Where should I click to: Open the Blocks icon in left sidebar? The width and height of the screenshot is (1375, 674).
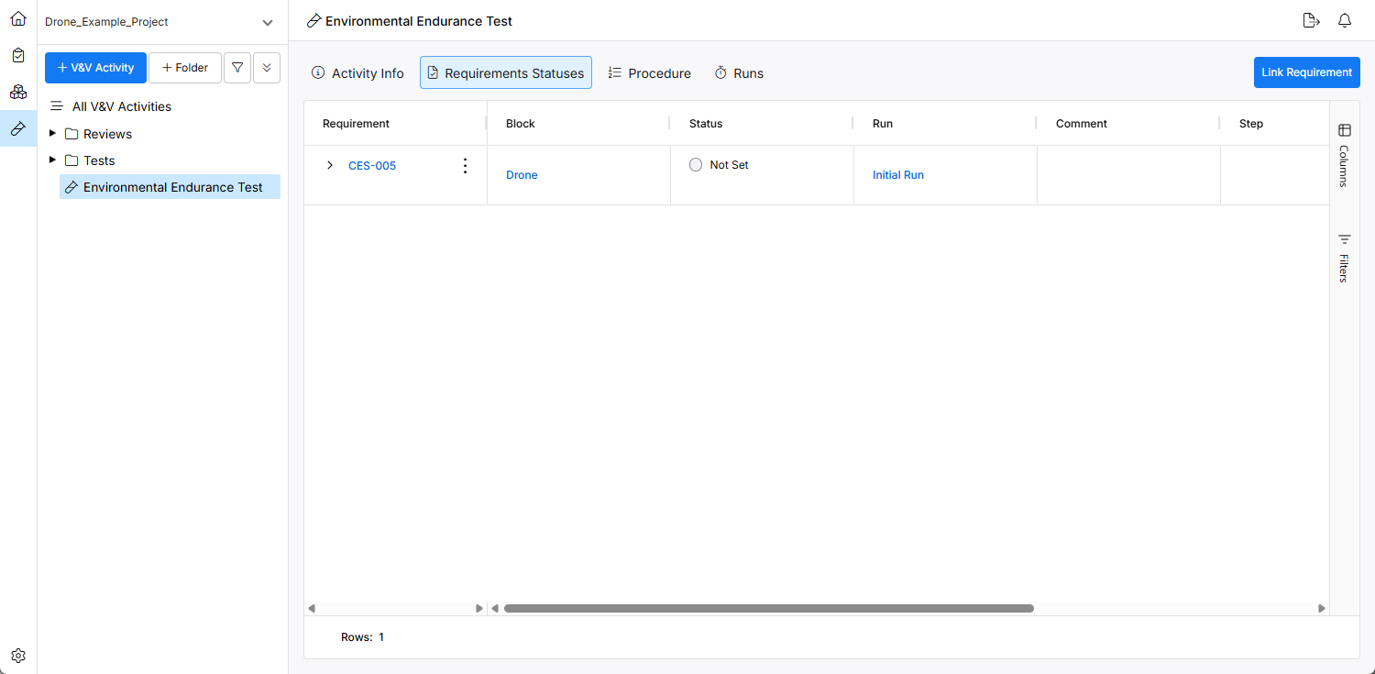pyautogui.click(x=18, y=92)
